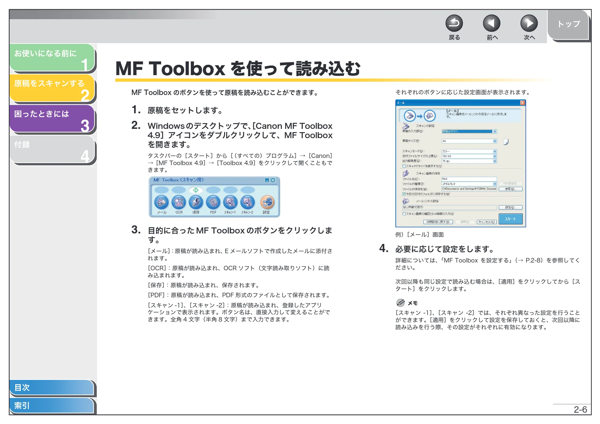Go to the 目次 contents tab
This screenshot has width=600, height=424.
tap(52, 387)
